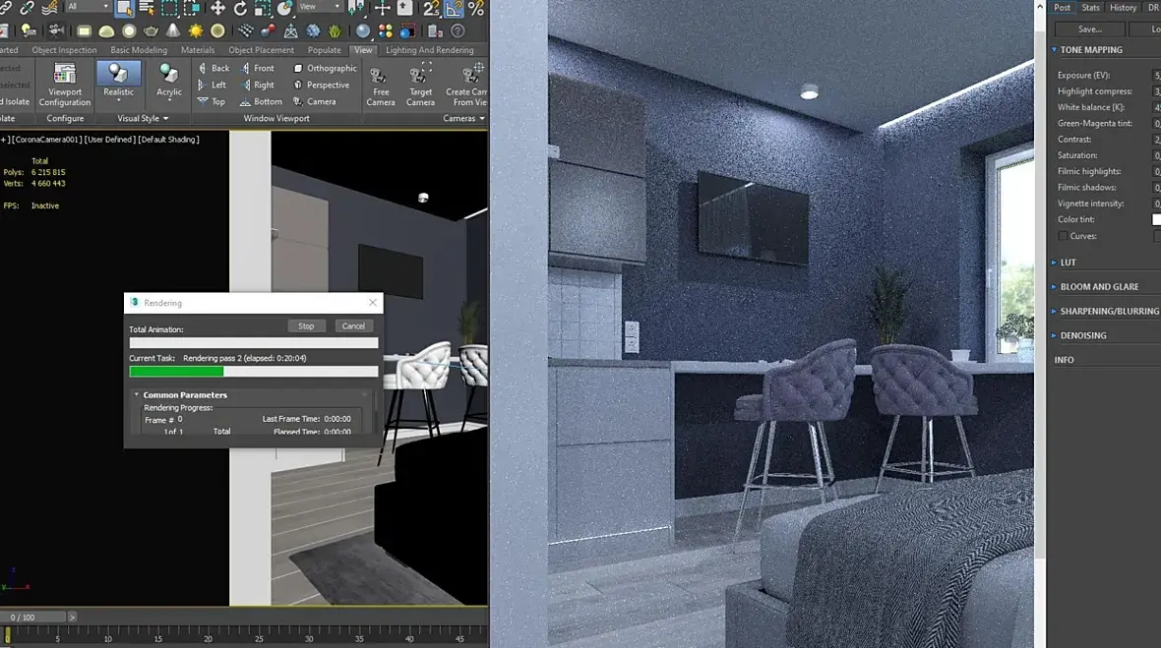Screen dimensions: 1161x648
Task: Click the Unlink Selection icon
Action: click(x=28, y=8)
